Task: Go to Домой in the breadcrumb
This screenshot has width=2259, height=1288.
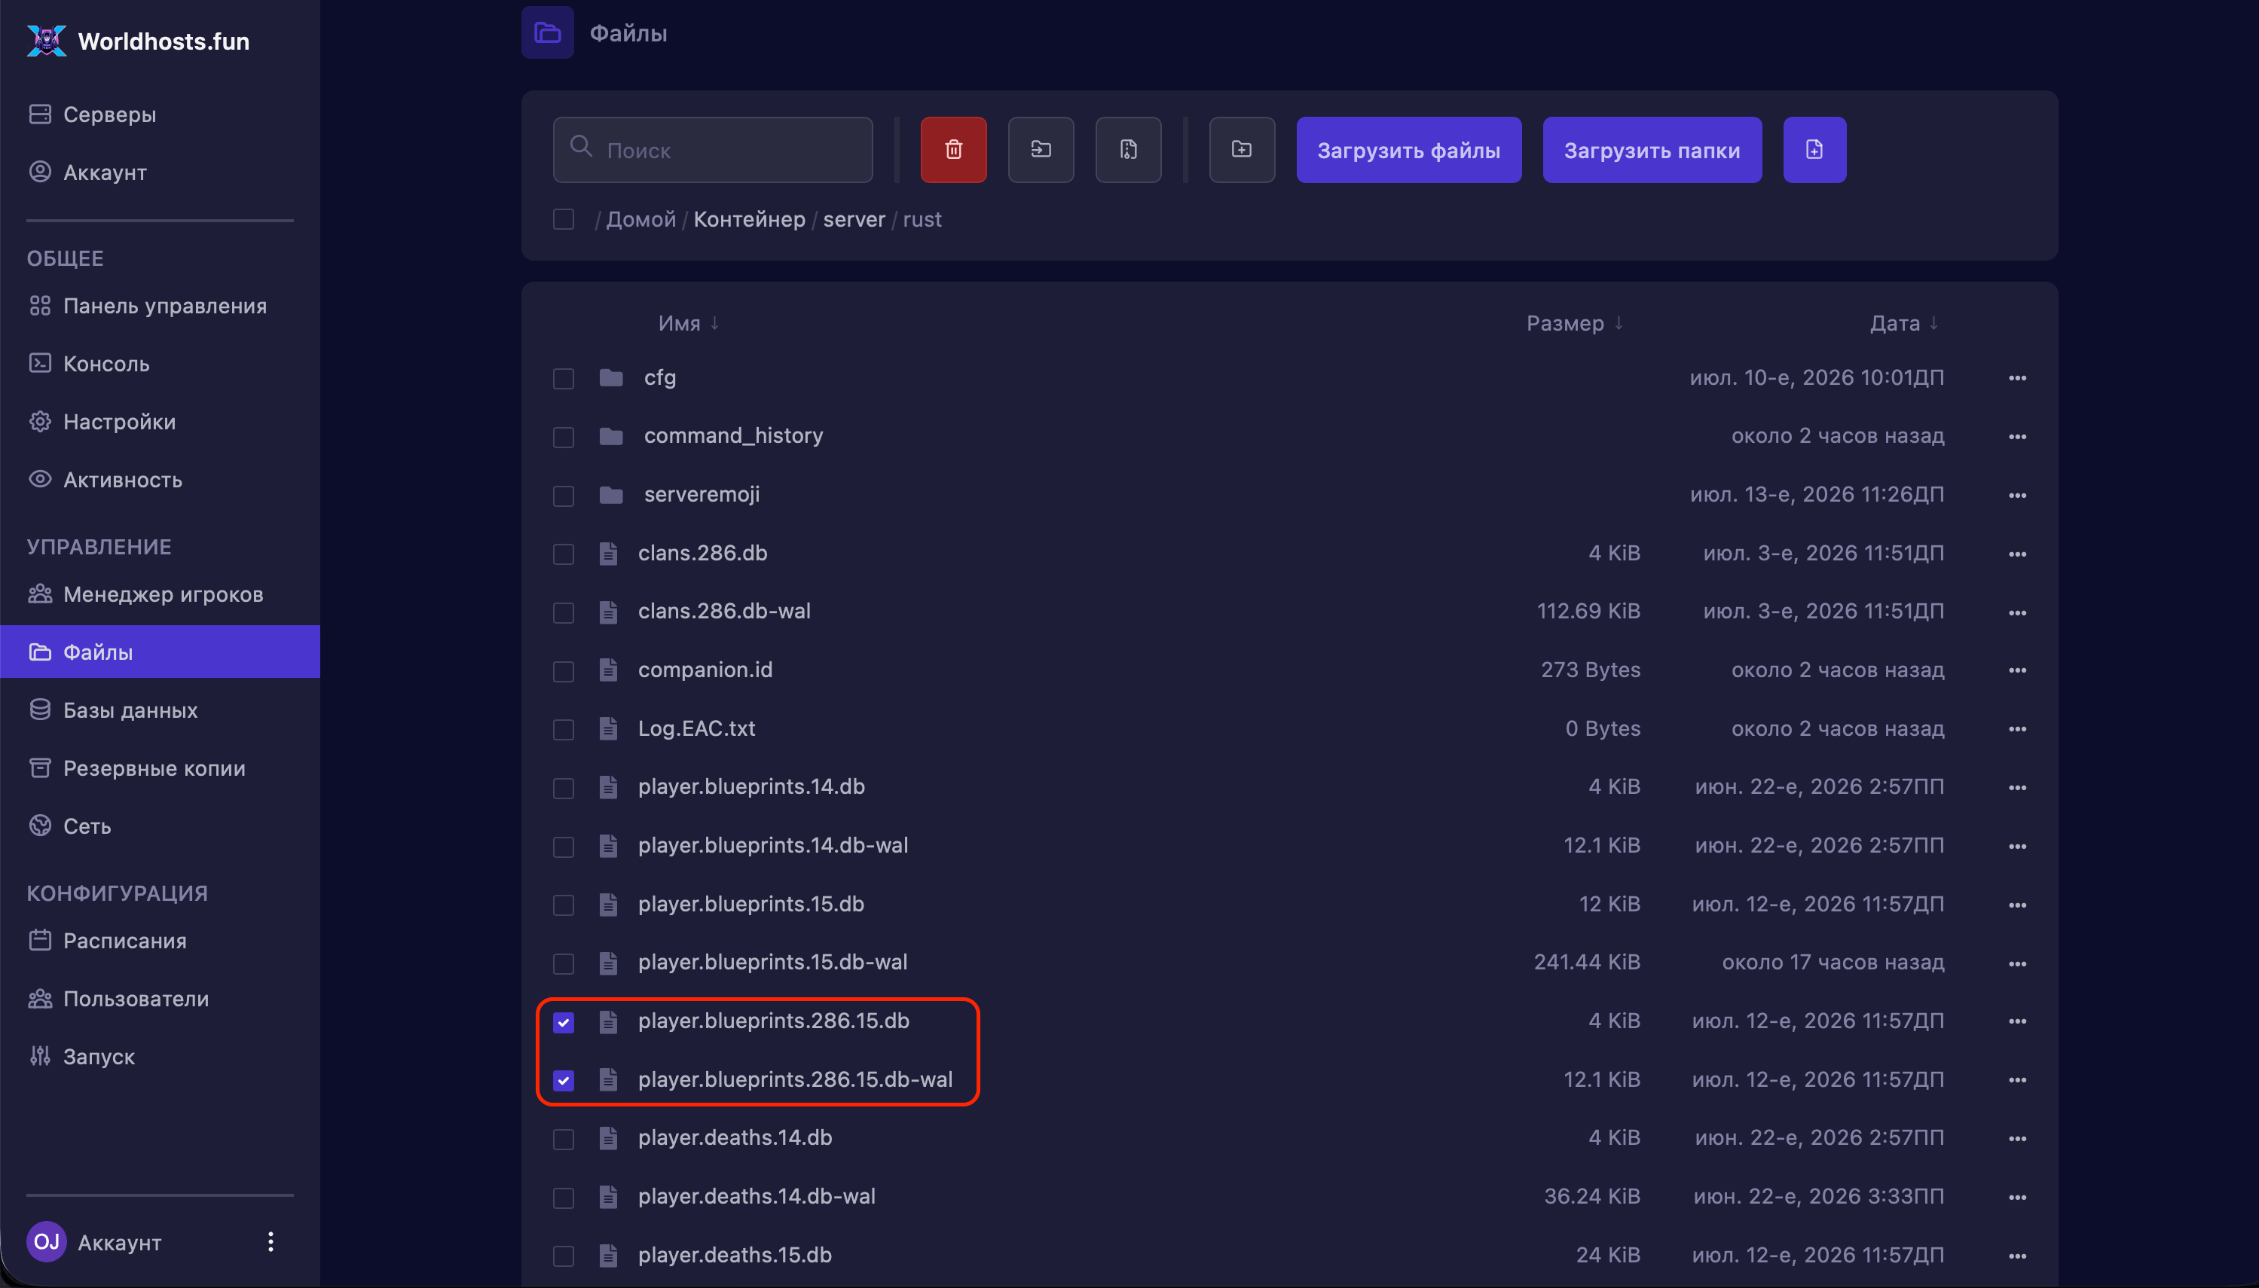Action: [640, 218]
